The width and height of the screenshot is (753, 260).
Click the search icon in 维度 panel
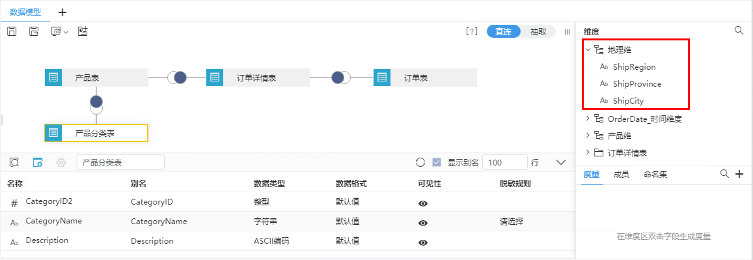coord(739,30)
